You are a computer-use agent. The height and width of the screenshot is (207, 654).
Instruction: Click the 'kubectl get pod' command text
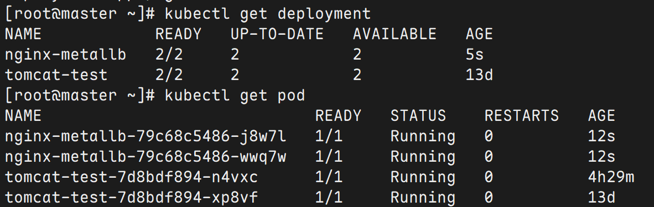[235, 96]
